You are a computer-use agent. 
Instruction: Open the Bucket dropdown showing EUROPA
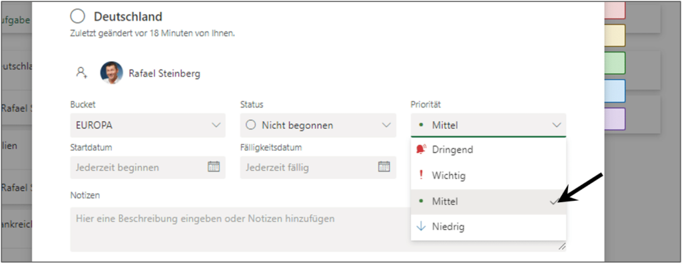coord(148,126)
